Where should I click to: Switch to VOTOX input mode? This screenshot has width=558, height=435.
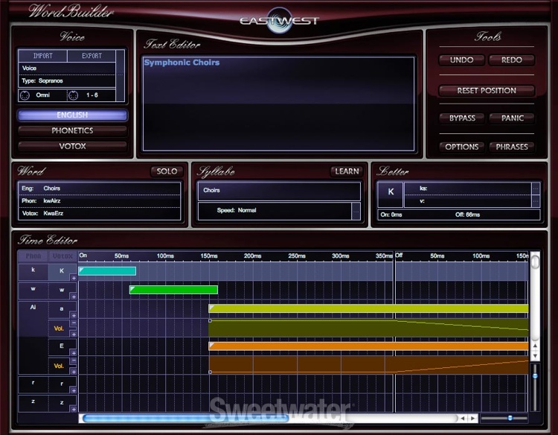(72, 146)
